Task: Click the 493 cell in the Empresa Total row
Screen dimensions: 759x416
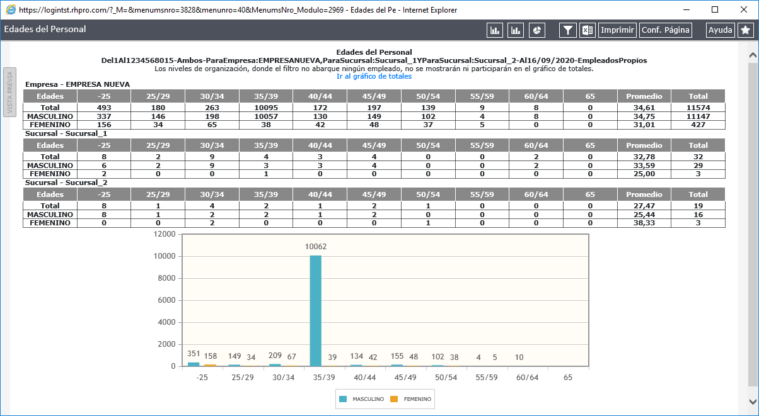Action: [104, 108]
